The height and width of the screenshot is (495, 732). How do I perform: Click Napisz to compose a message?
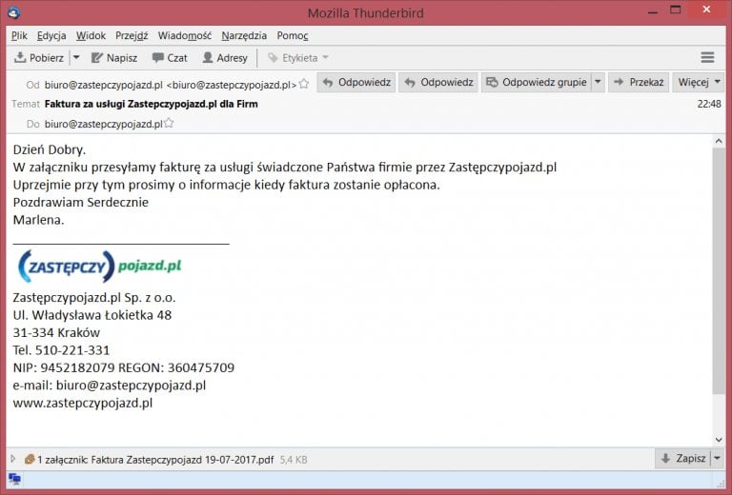[x=114, y=58]
